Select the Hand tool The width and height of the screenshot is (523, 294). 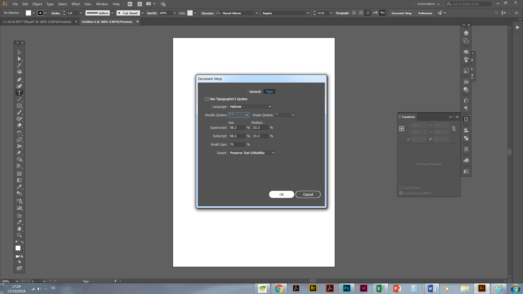pos(19,229)
